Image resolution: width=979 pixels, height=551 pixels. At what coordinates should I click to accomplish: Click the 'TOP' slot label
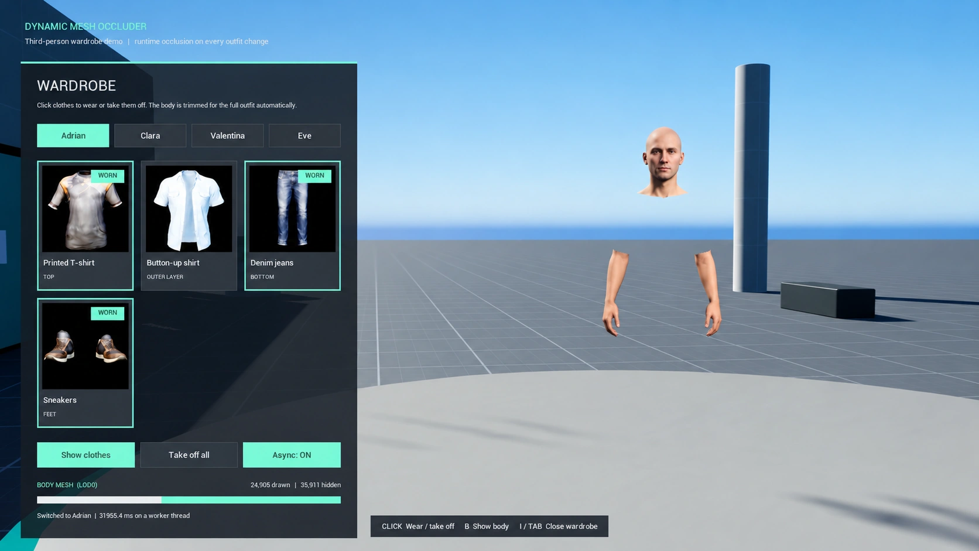pos(49,277)
